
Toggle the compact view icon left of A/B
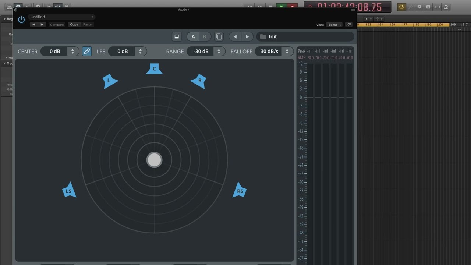point(177,36)
